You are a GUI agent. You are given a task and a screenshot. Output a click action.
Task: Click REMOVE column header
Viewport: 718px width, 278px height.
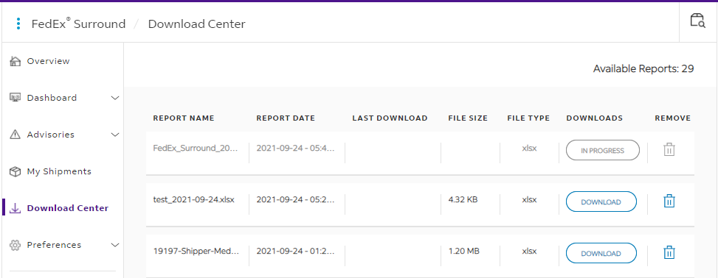click(x=673, y=118)
